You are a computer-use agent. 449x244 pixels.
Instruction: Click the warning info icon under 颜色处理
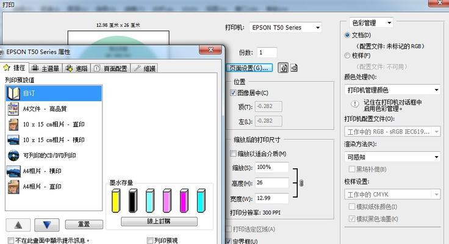(355, 104)
